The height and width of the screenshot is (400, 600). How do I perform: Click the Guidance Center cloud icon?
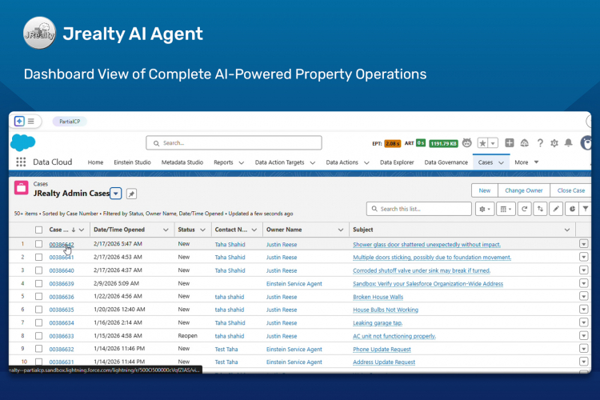coord(524,142)
